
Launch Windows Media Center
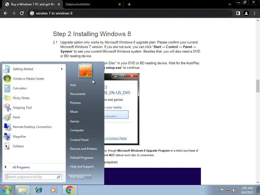click(x=34, y=79)
